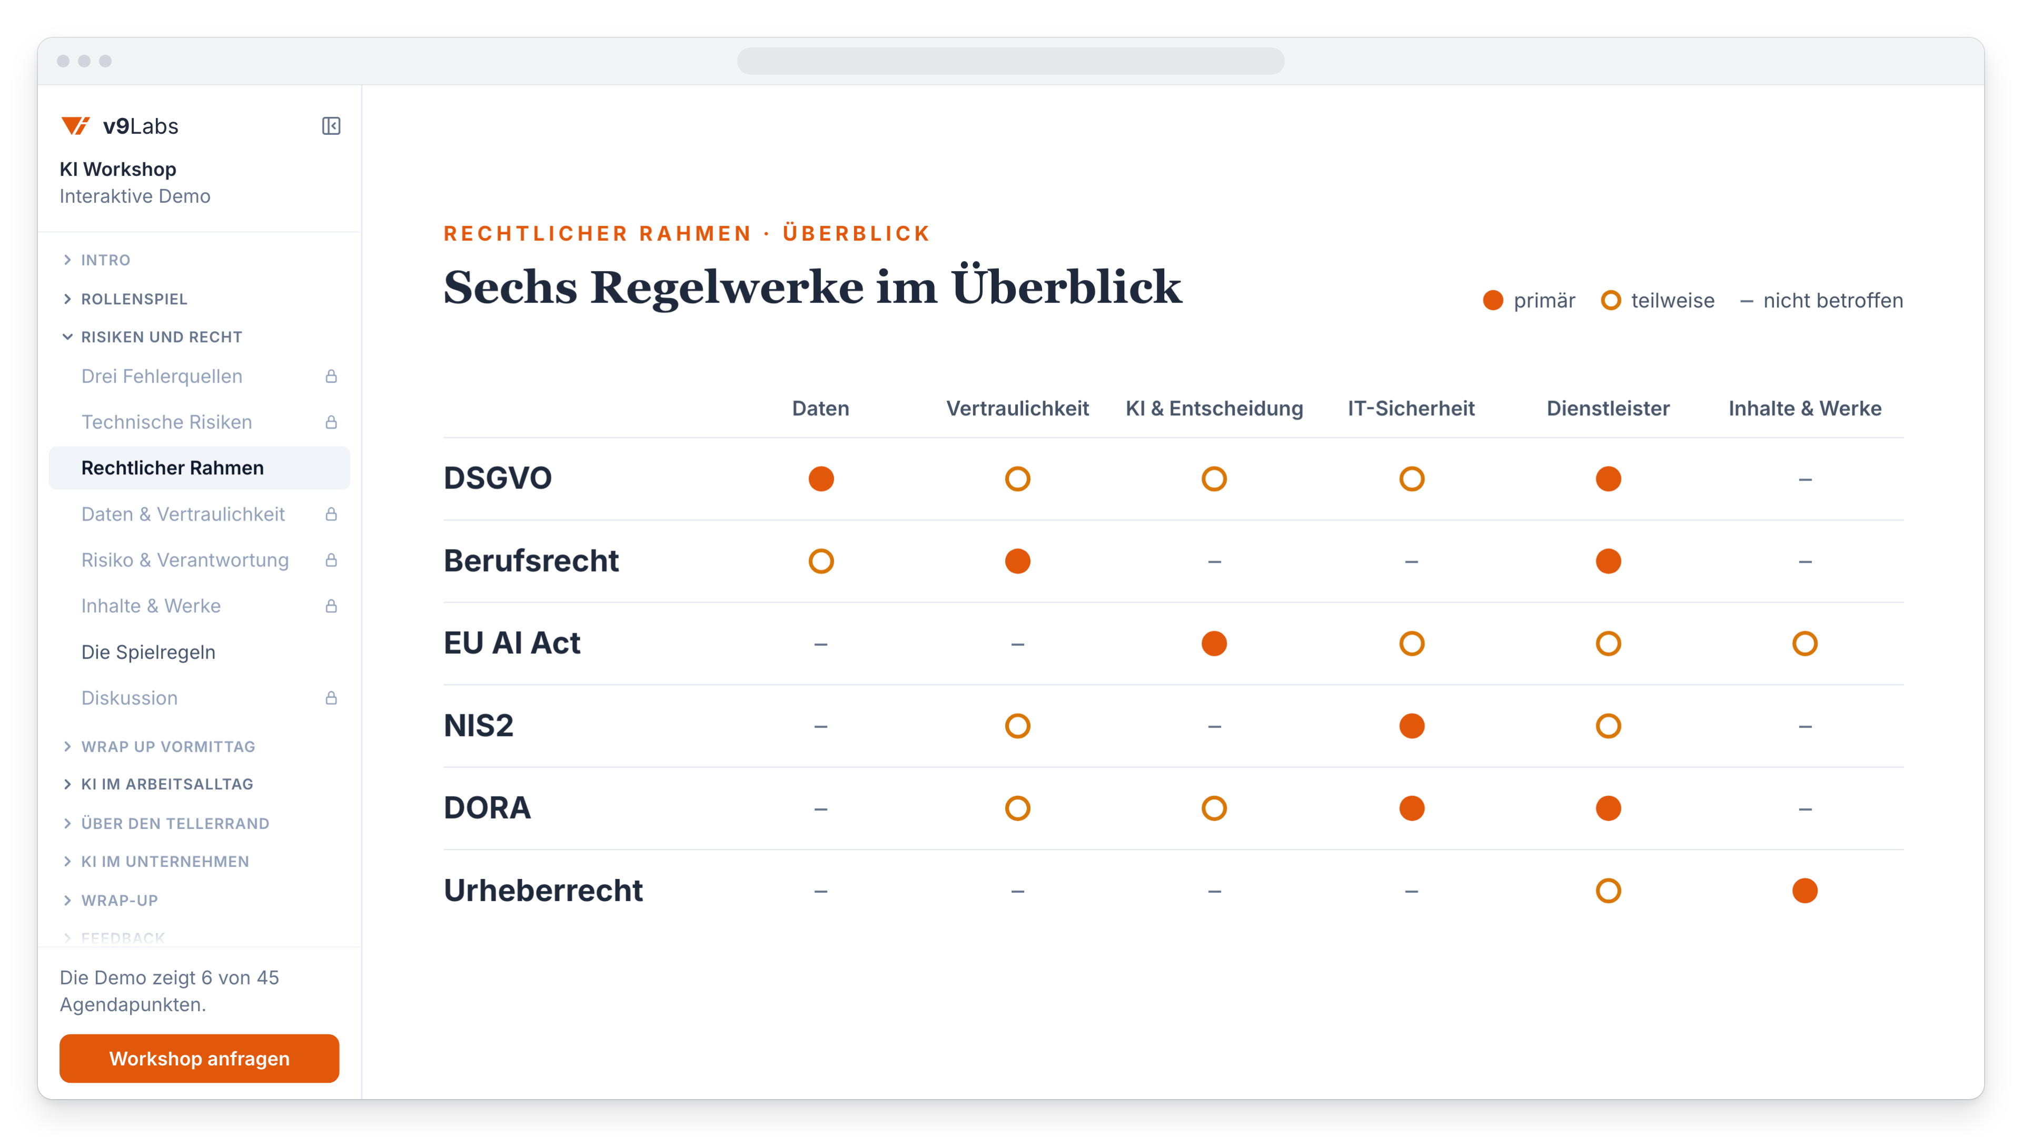Click the lock icon beside Drei Fehlerquellen
The image size is (2022, 1137).
(331, 377)
